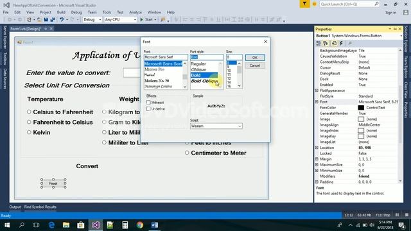The width and height of the screenshot is (411, 231).
Task: Select the Kelvin radio button
Action: [29, 132]
